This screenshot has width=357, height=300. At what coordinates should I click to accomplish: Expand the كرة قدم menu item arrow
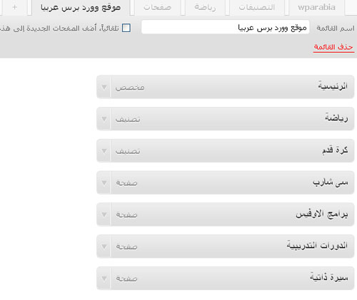(104, 151)
